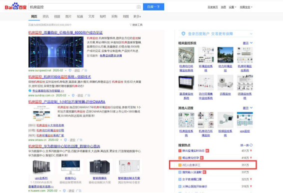Click shield icon after www.sundray.com.cn
This screenshot has width=283, height=193.
[73, 95]
